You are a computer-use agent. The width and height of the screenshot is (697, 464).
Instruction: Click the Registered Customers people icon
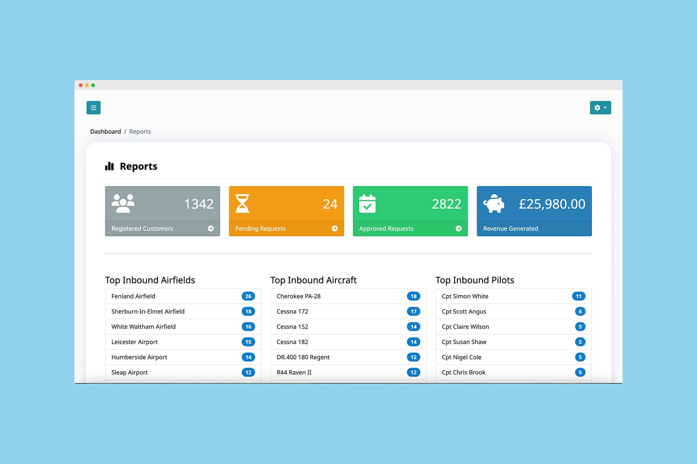coord(123,203)
